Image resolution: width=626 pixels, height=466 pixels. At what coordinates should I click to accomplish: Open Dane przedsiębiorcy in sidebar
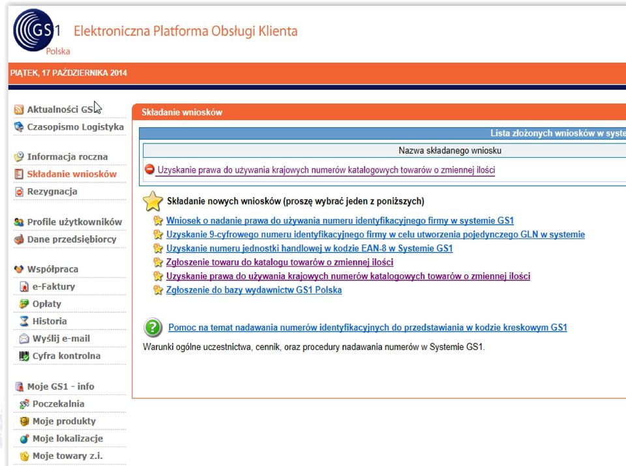(72, 239)
